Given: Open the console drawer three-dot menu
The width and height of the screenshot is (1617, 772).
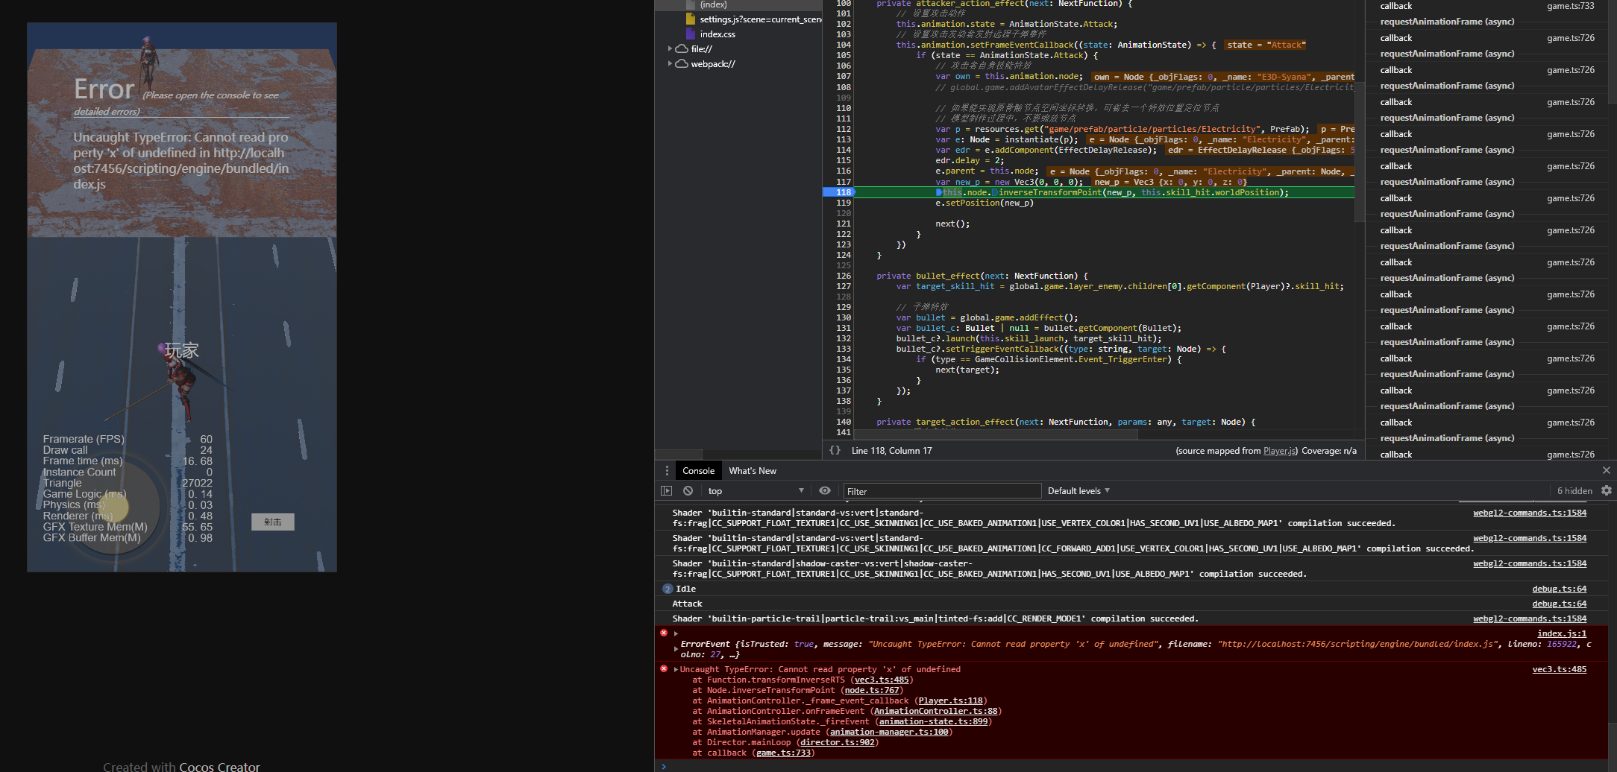Looking at the screenshot, I should 667,471.
